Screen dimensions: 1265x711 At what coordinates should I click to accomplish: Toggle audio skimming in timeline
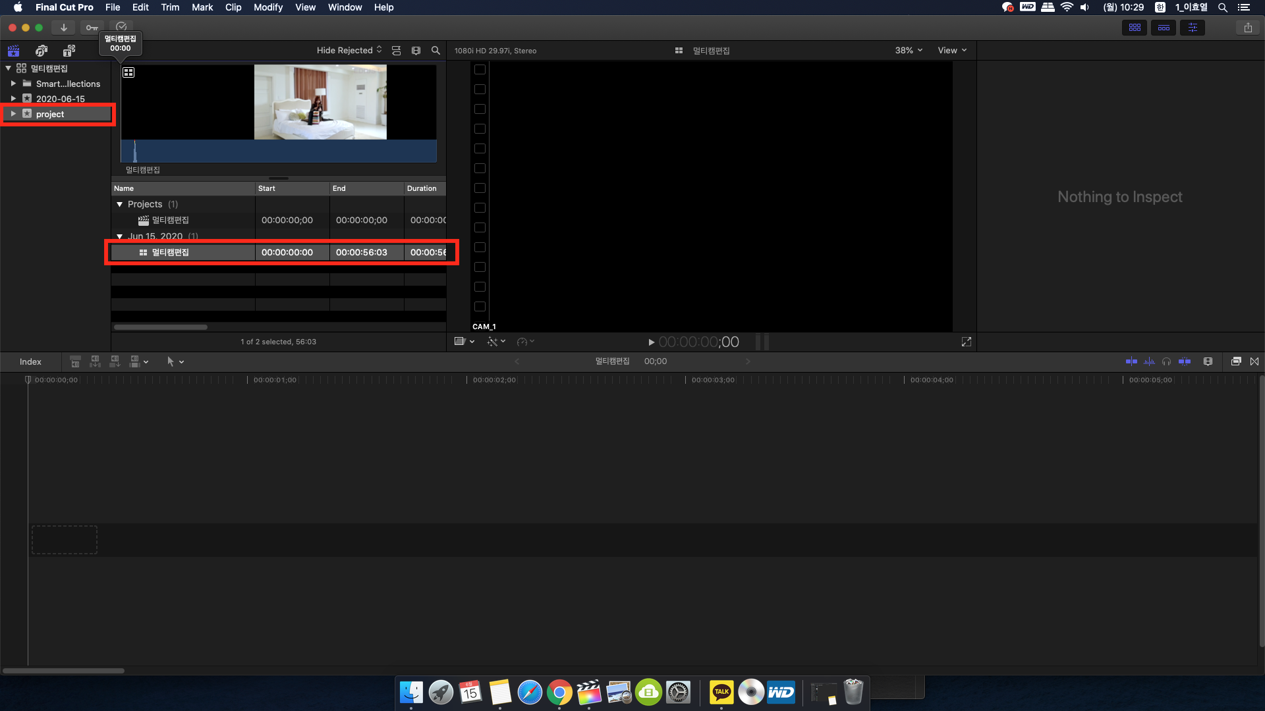[1149, 361]
